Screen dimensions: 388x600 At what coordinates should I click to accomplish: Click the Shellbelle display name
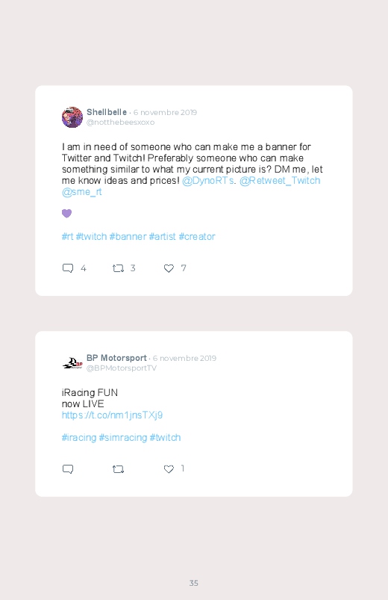(107, 112)
